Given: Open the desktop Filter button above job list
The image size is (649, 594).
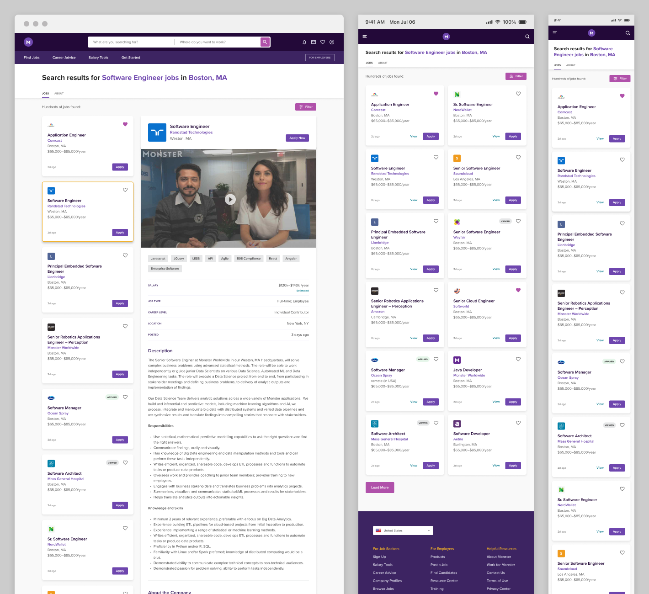Looking at the screenshot, I should (x=306, y=107).
